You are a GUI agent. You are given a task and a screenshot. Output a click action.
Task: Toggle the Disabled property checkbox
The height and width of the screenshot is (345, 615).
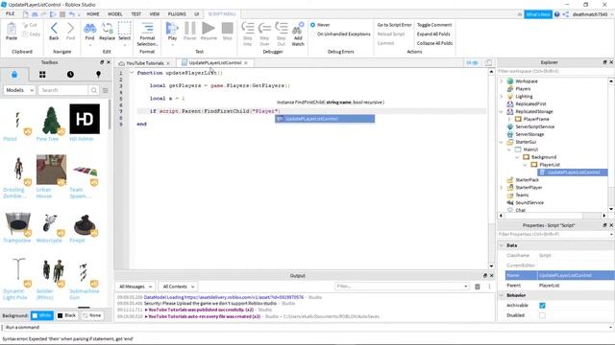542,315
